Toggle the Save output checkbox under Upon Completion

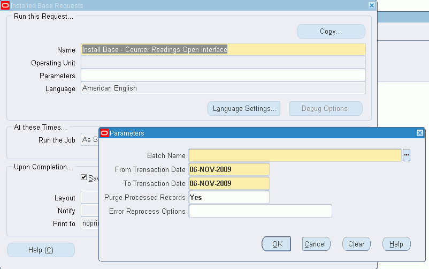click(x=84, y=177)
